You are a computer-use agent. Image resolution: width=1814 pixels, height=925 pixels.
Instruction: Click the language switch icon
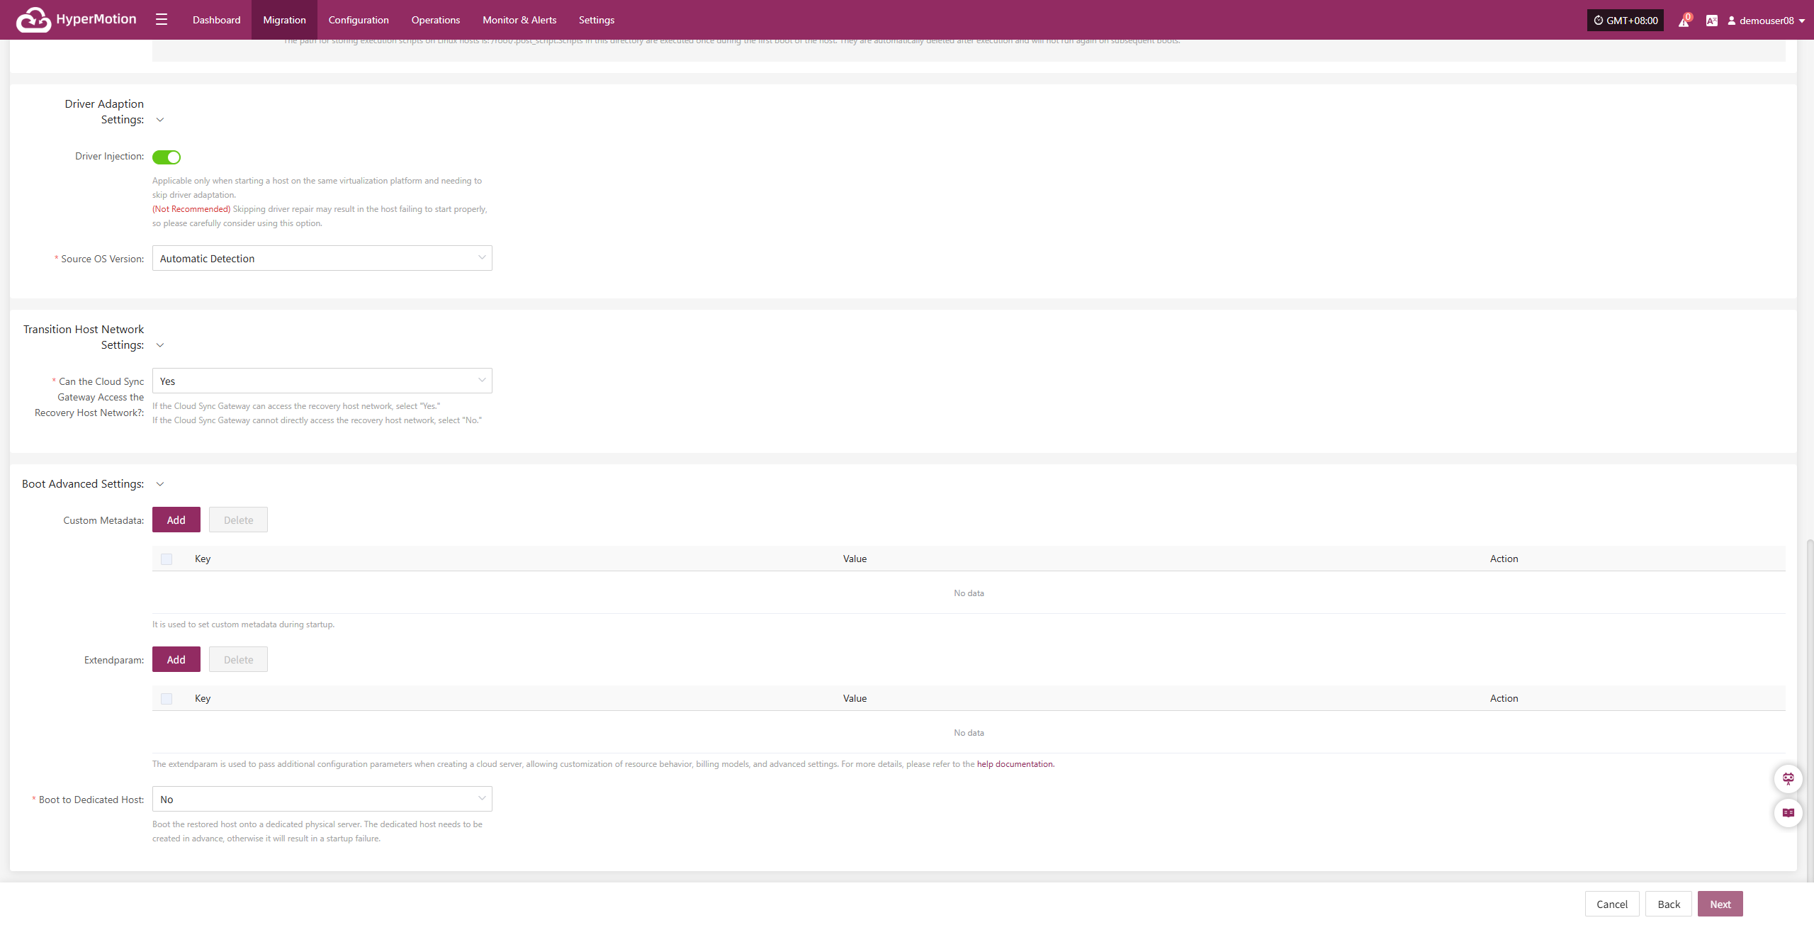pyautogui.click(x=1711, y=21)
